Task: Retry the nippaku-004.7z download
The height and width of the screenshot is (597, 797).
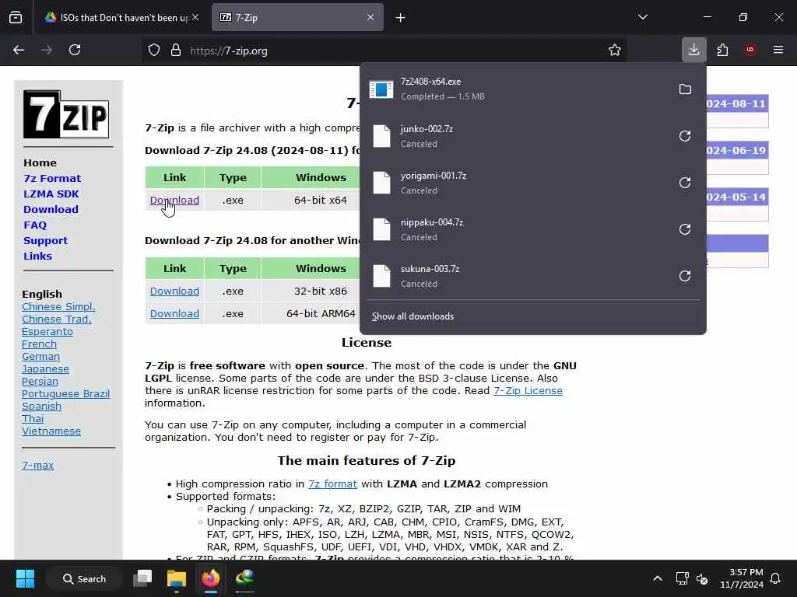Action: pyautogui.click(x=685, y=229)
